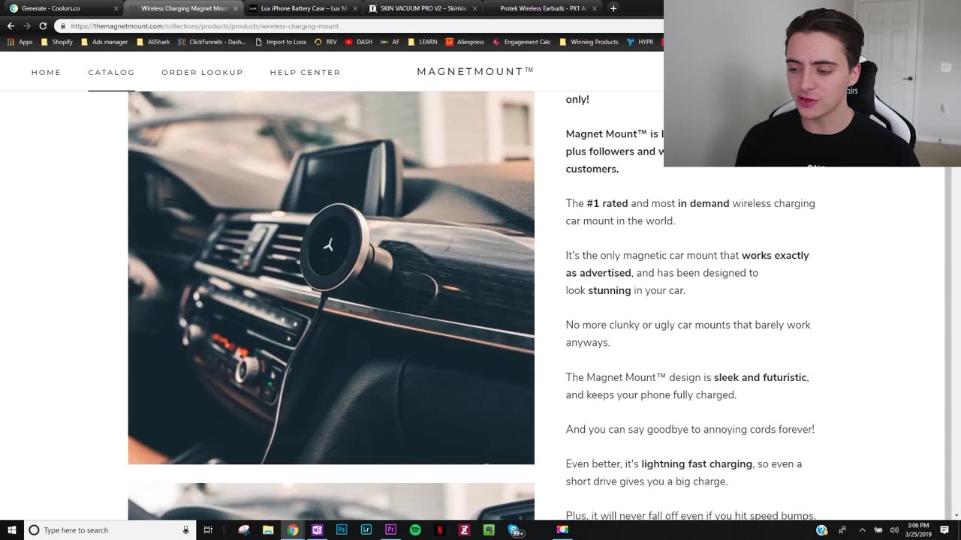The width and height of the screenshot is (961, 540).
Task: Open the Shopify bookmark folder
Action: point(57,42)
